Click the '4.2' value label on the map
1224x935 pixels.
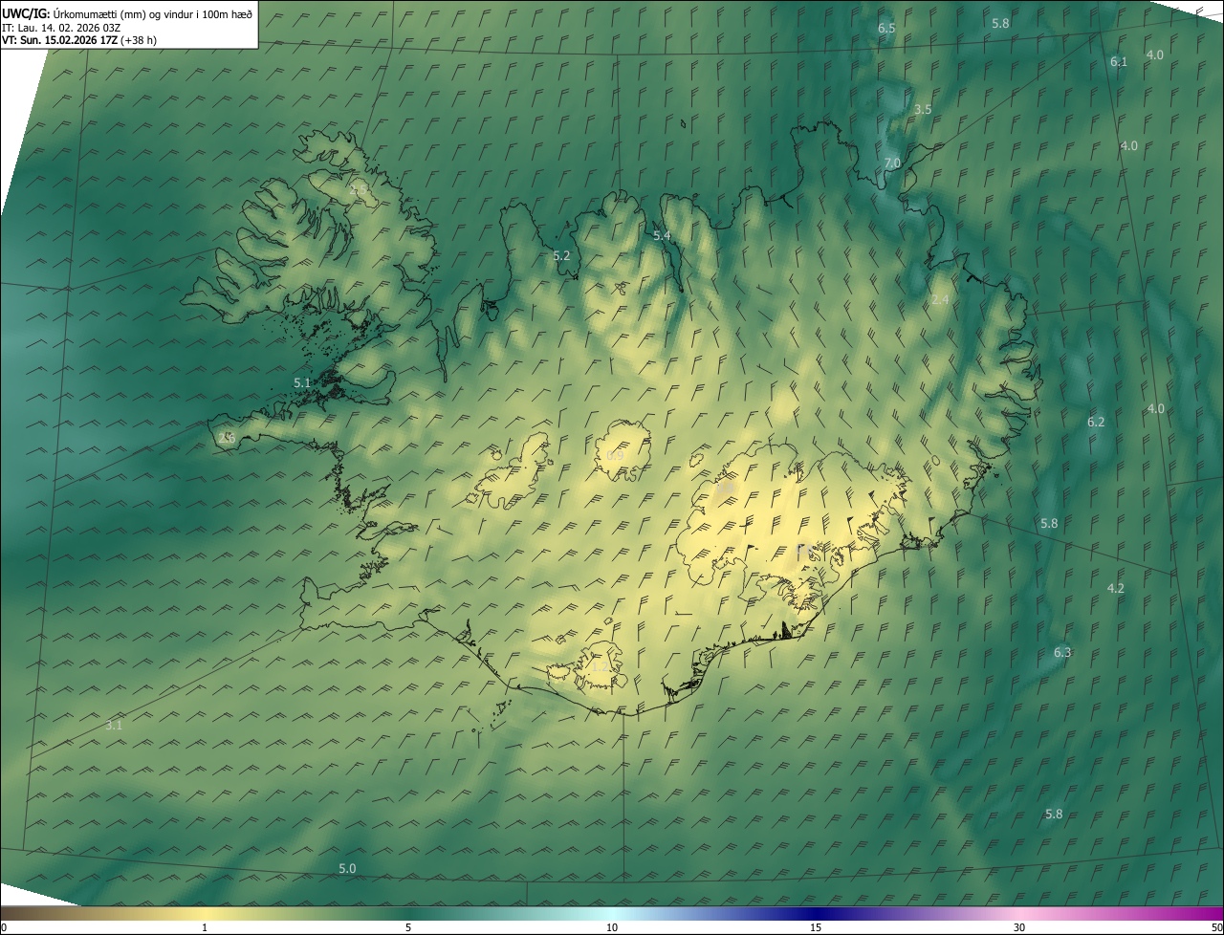(1116, 588)
